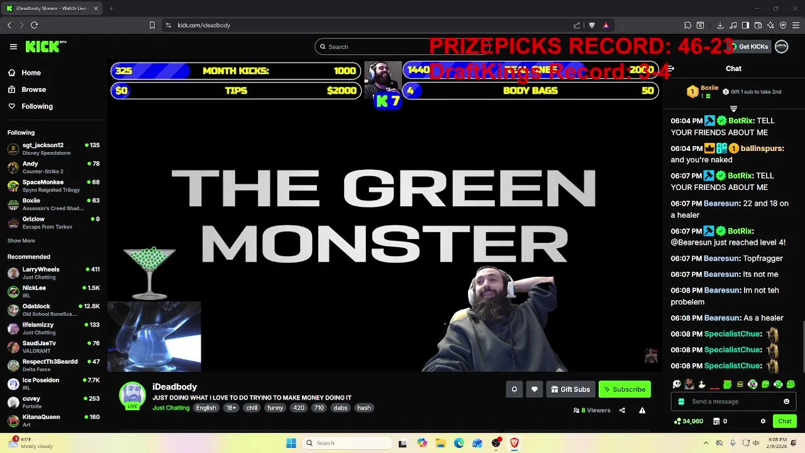Viewport: 805px width, 453px height.
Task: Click the Send a message field
Action: click(x=734, y=401)
